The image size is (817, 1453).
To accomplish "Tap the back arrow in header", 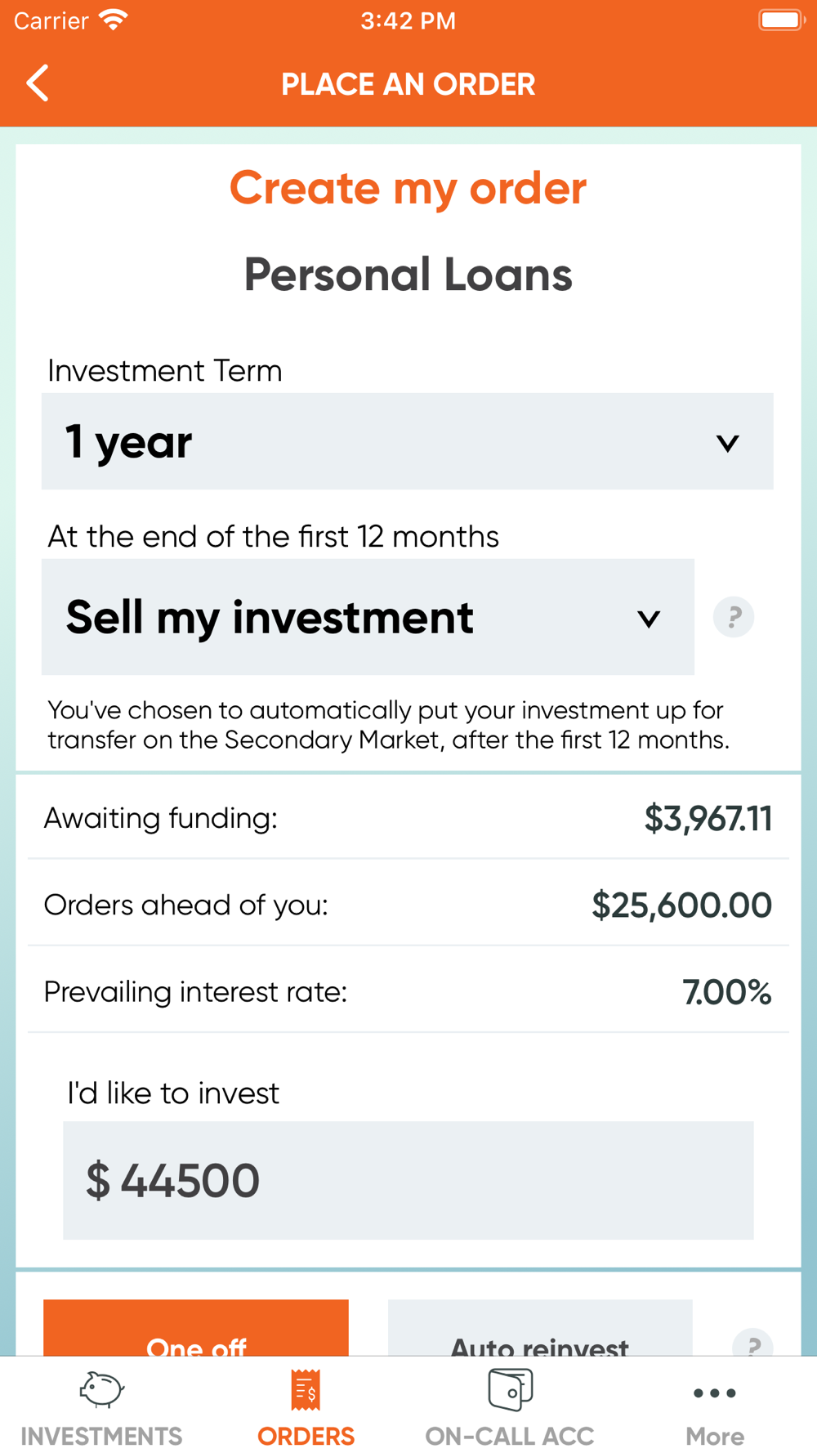I will coord(38,83).
